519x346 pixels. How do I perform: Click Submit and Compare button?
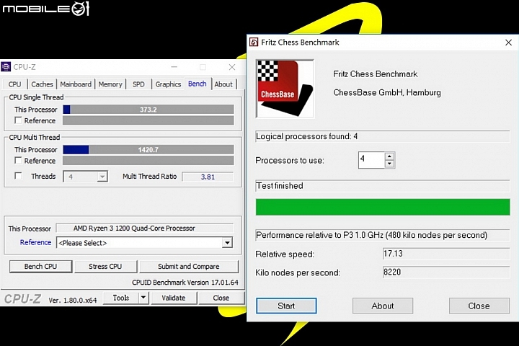click(189, 267)
